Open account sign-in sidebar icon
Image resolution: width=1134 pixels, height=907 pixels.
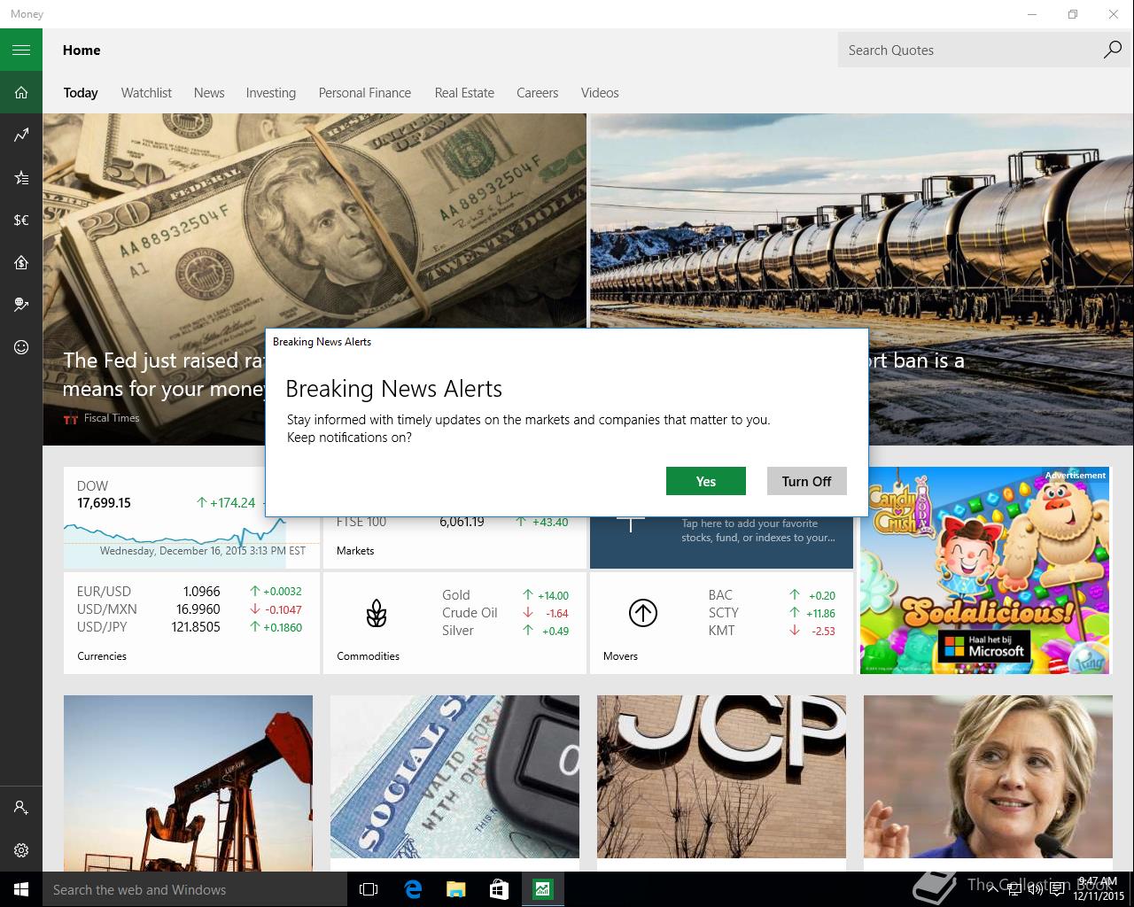21,808
